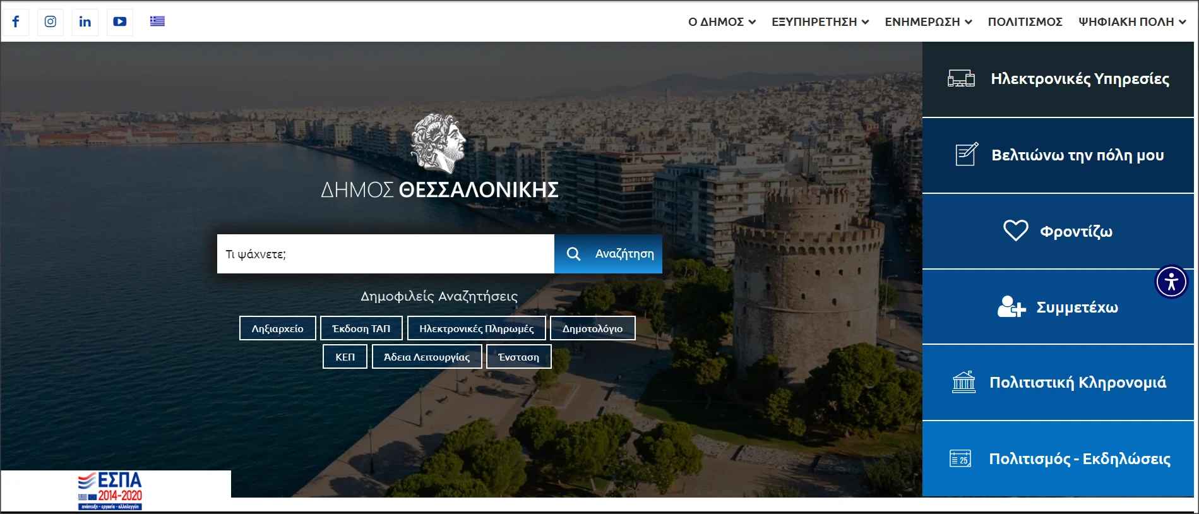Select Βελτιώνω την πόλη μου tile
The width and height of the screenshot is (1199, 514).
(1058, 155)
